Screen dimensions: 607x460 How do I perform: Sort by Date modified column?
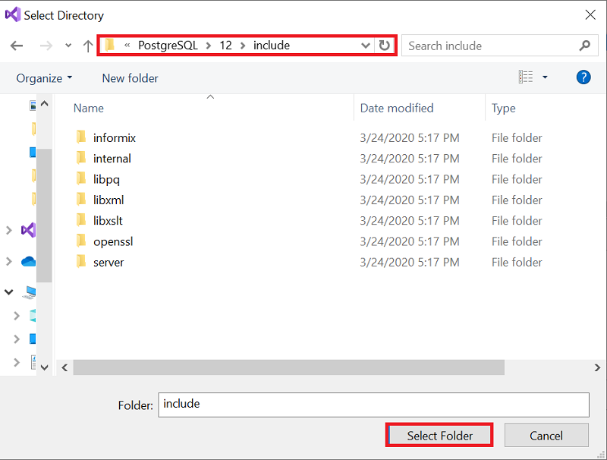click(397, 108)
